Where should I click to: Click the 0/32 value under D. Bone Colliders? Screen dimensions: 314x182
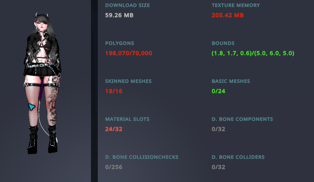pos(218,167)
